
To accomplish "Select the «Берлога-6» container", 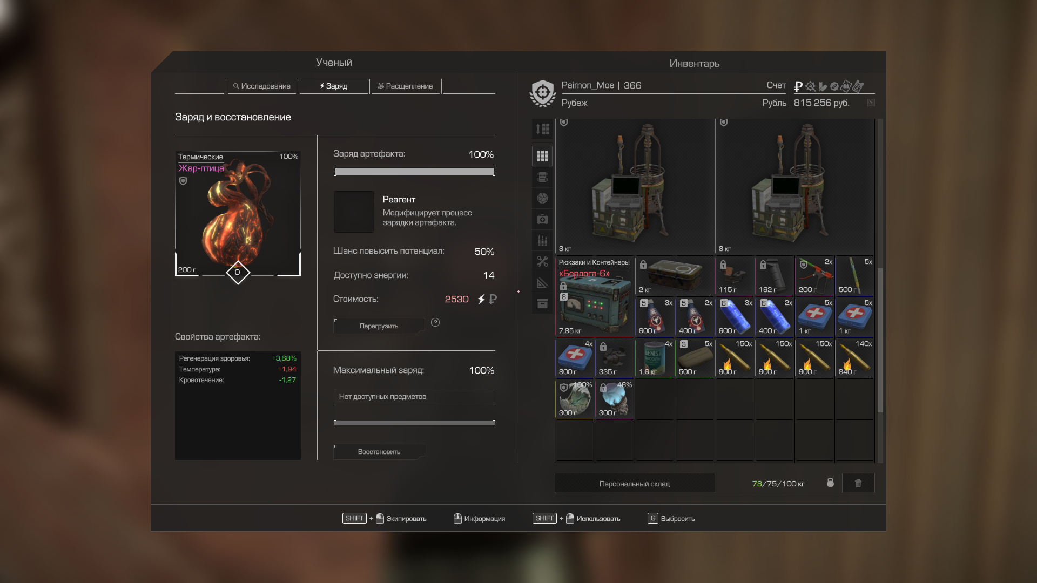I will [x=595, y=296].
